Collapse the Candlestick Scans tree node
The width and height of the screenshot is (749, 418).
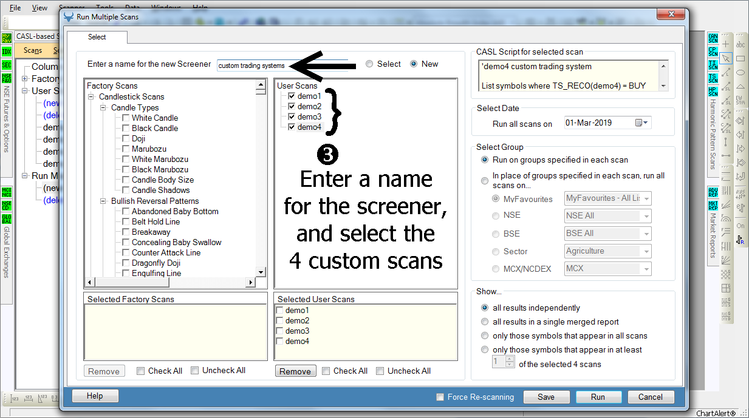click(91, 96)
